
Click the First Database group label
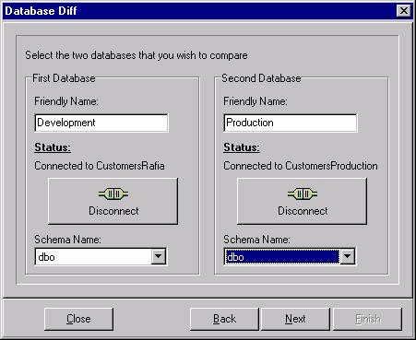click(64, 78)
